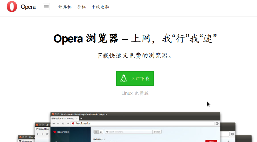The width and height of the screenshot is (257, 142).
Task: Click the Opera wordmark text in header
Action: [x=28, y=7]
